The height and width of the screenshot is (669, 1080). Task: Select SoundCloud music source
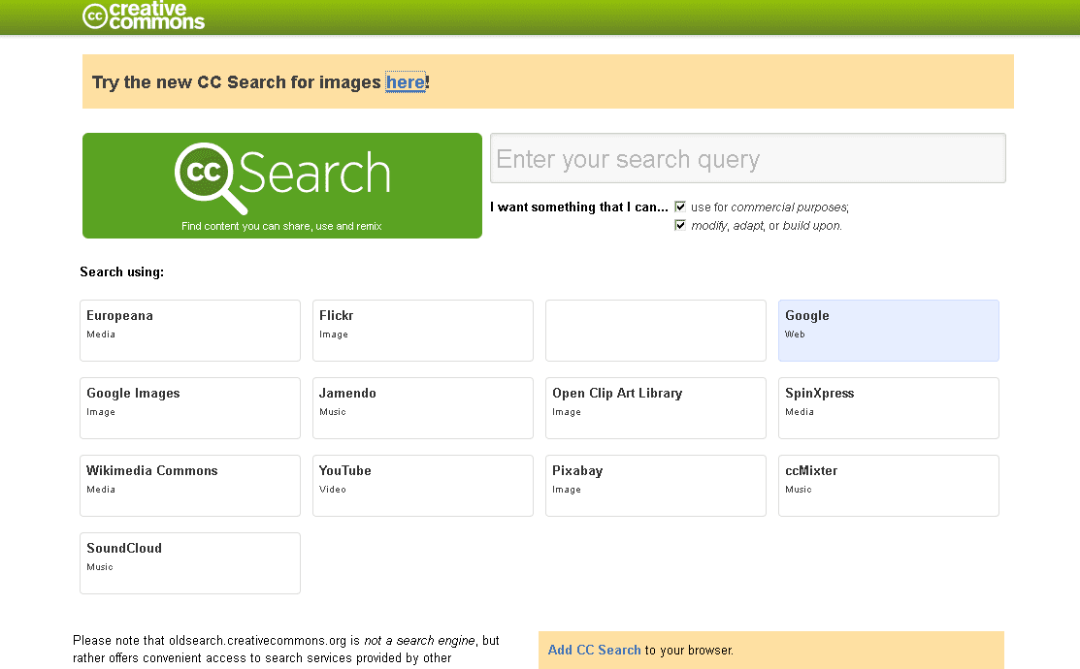pyautogui.click(x=190, y=563)
